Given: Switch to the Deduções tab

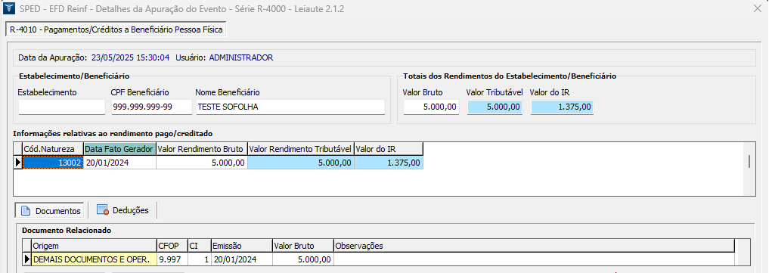Looking at the screenshot, I should pyautogui.click(x=123, y=210).
